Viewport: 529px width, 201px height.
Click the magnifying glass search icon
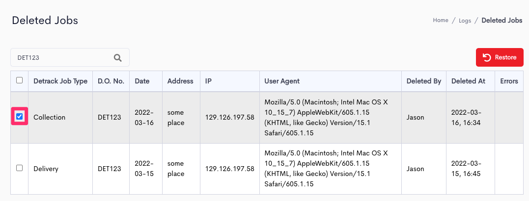tap(117, 57)
